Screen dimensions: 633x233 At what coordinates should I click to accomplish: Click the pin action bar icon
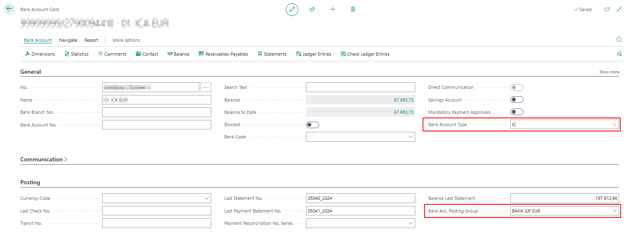(x=619, y=54)
